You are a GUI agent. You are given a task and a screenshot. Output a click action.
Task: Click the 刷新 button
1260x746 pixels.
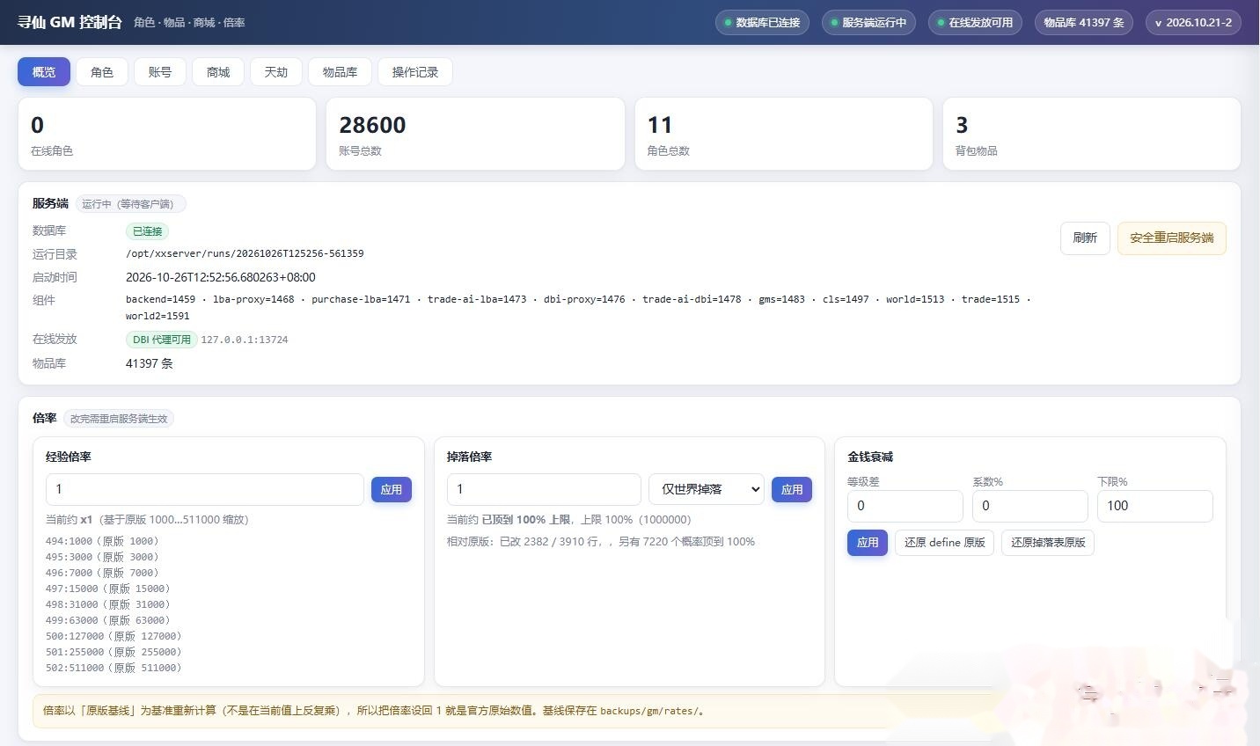[1085, 238]
